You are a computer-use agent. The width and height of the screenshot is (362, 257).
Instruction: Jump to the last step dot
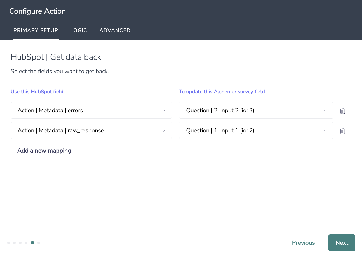39,243
